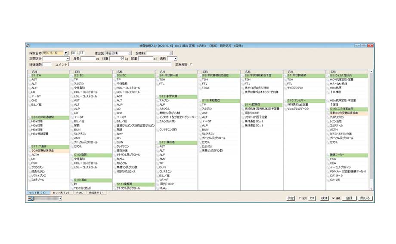Viewport: 396px width, 244px height.
Task: Click the icon next to TSH under S4
Action: [157, 79]
